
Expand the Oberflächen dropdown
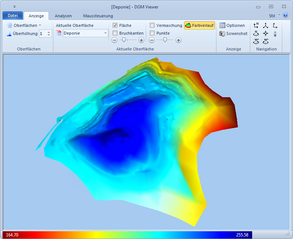click(x=24, y=25)
